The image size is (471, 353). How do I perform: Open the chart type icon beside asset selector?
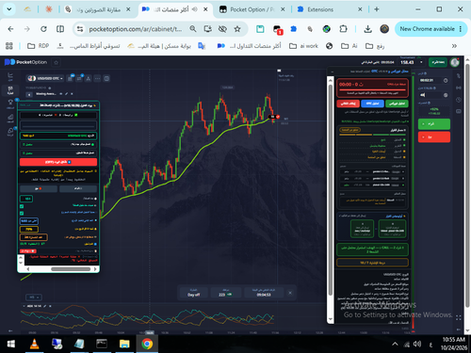(70, 78)
